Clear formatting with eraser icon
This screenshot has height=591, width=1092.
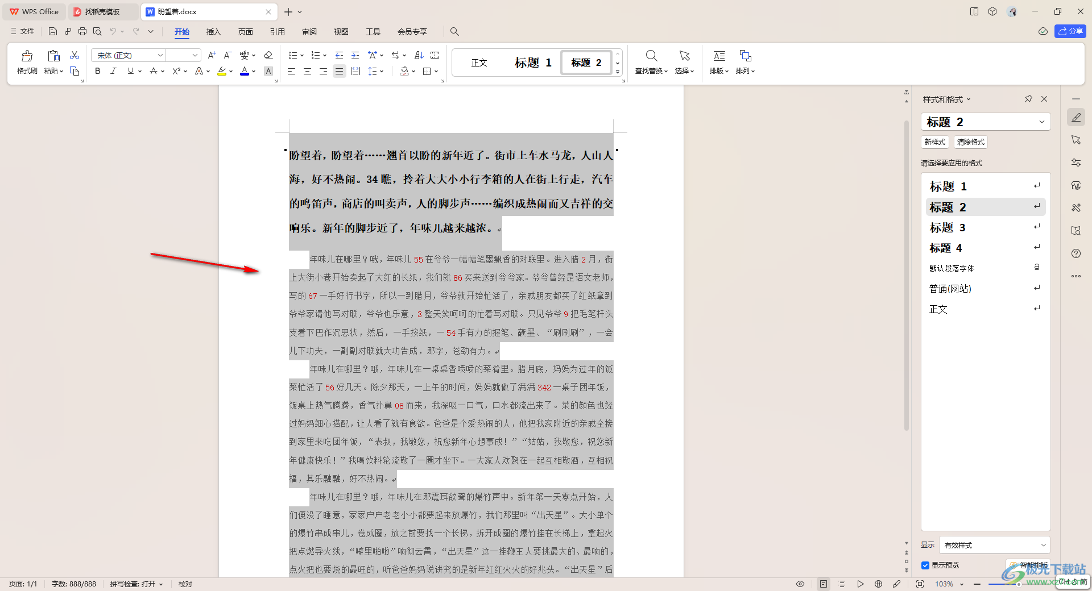(268, 55)
